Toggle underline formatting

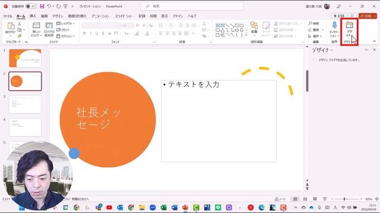pyautogui.click(x=97, y=33)
